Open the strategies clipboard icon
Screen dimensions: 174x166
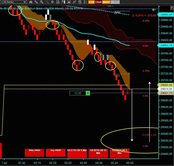80,2
